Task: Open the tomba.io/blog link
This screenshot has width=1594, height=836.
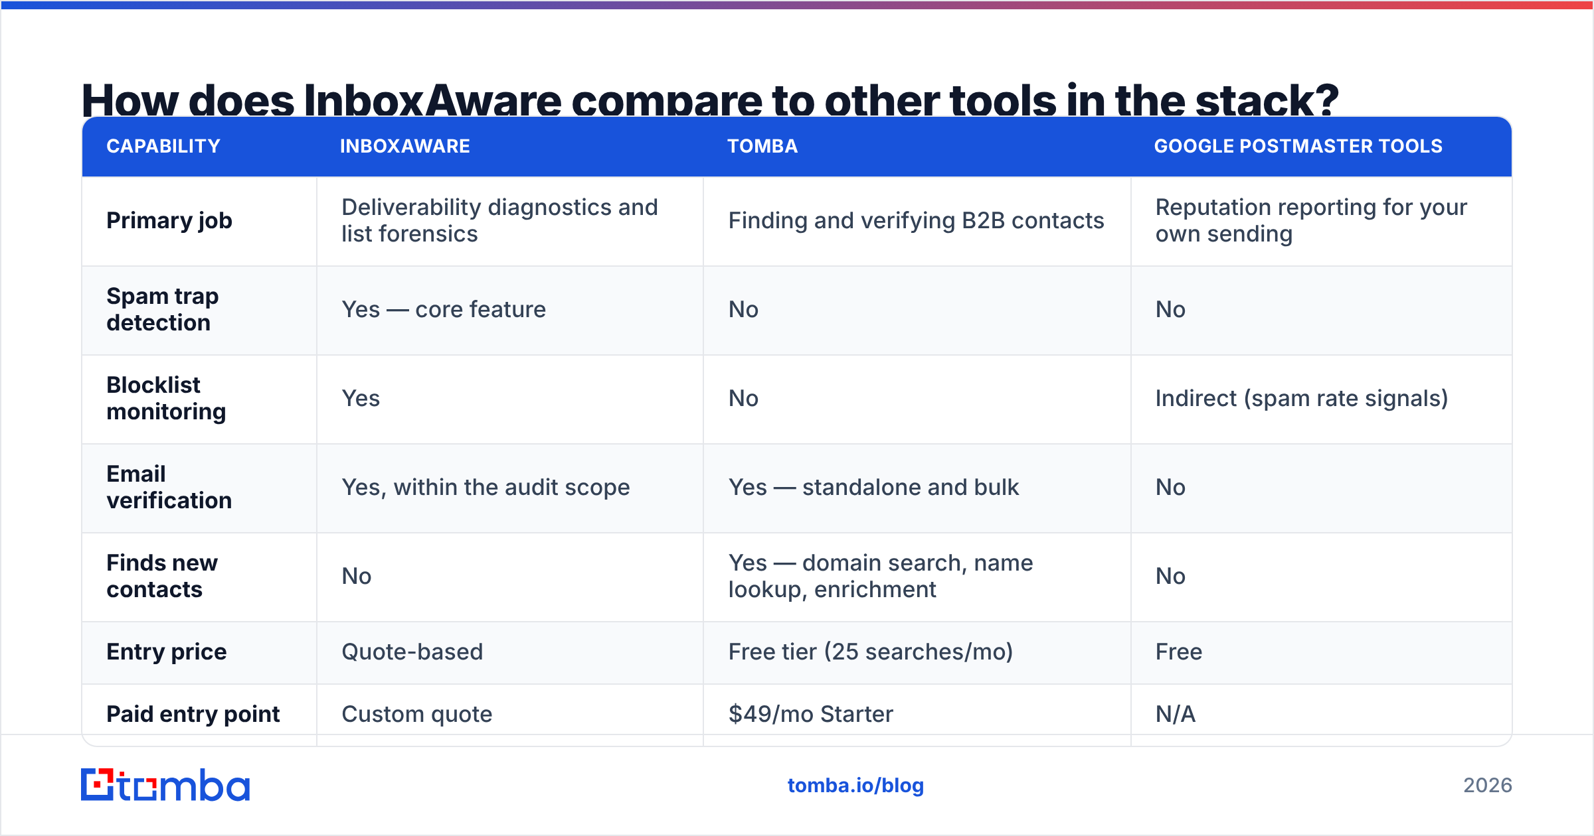Action: [x=855, y=786]
